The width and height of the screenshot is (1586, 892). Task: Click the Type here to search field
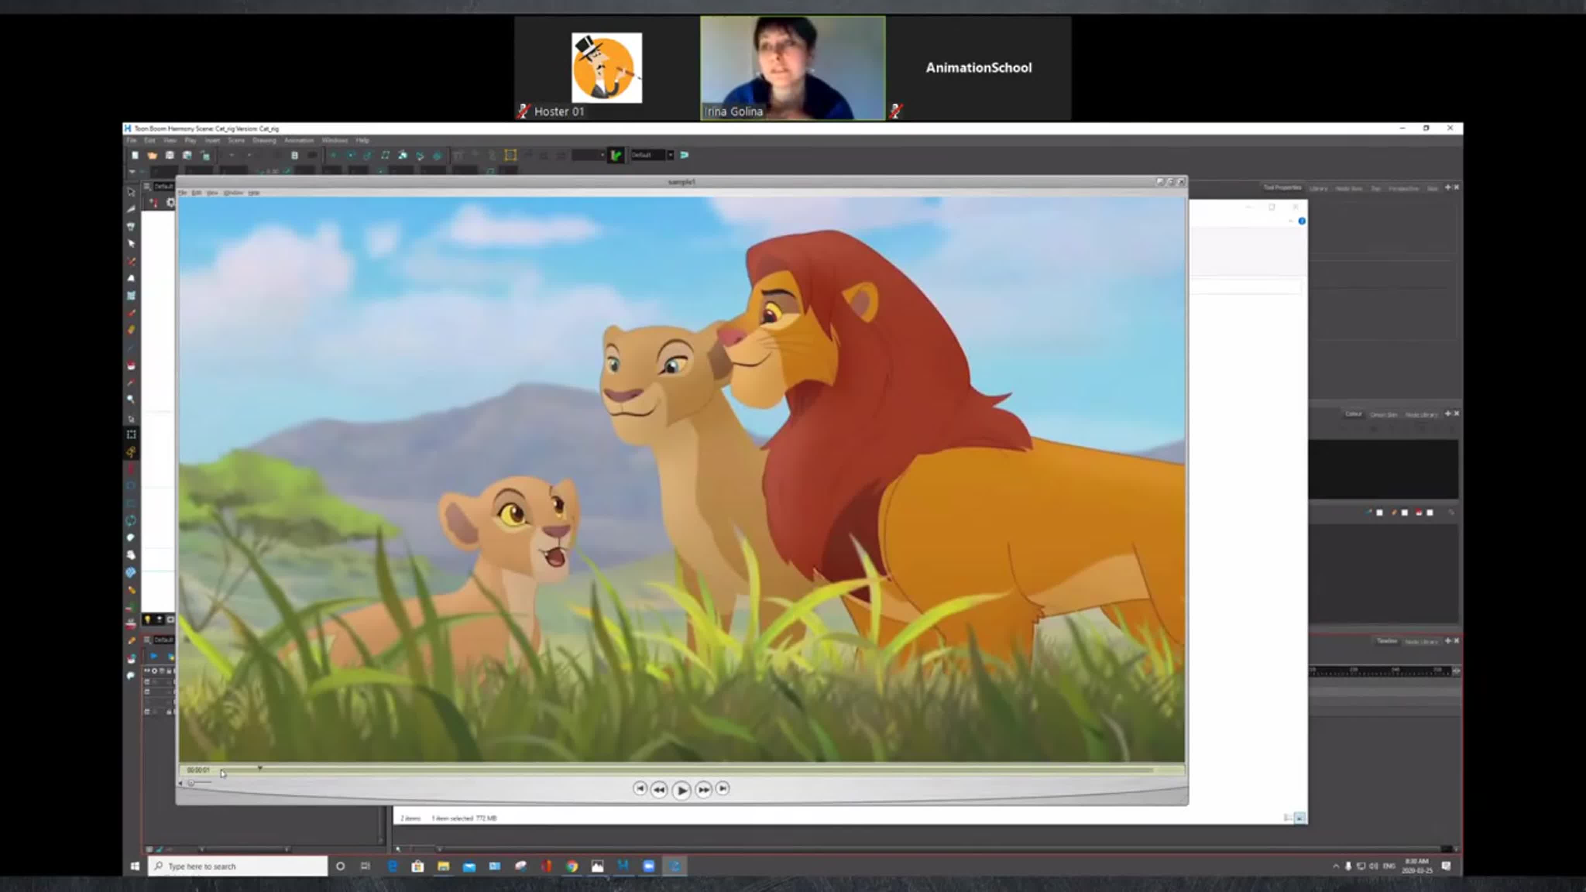[237, 866]
